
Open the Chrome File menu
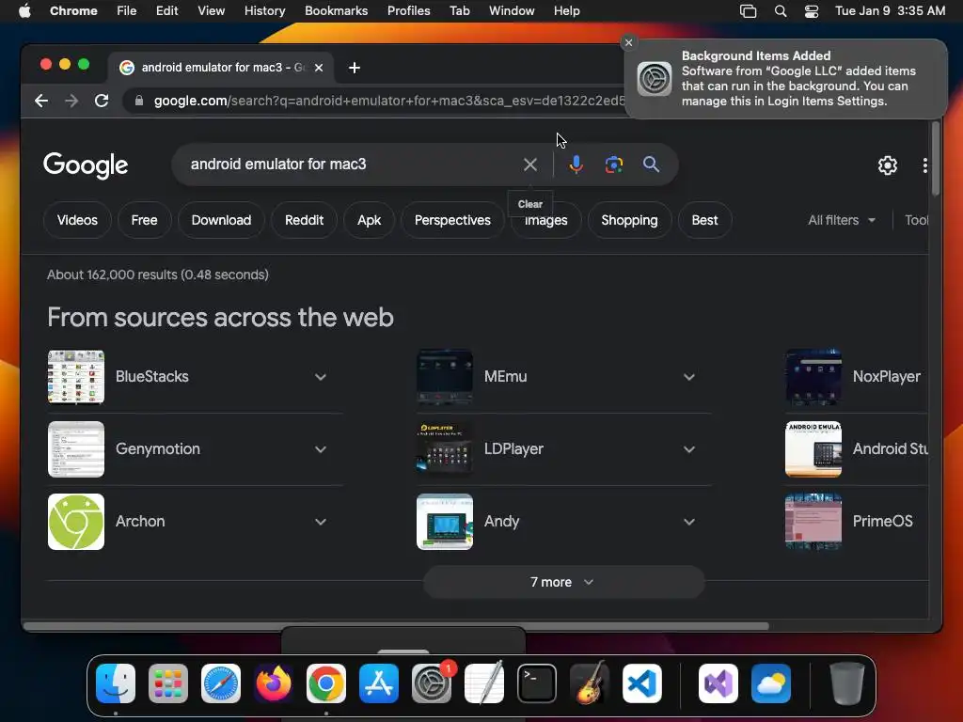pos(127,11)
